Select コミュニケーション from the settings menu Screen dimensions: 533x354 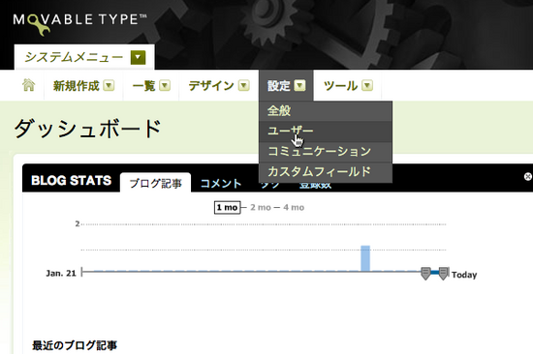point(326,152)
